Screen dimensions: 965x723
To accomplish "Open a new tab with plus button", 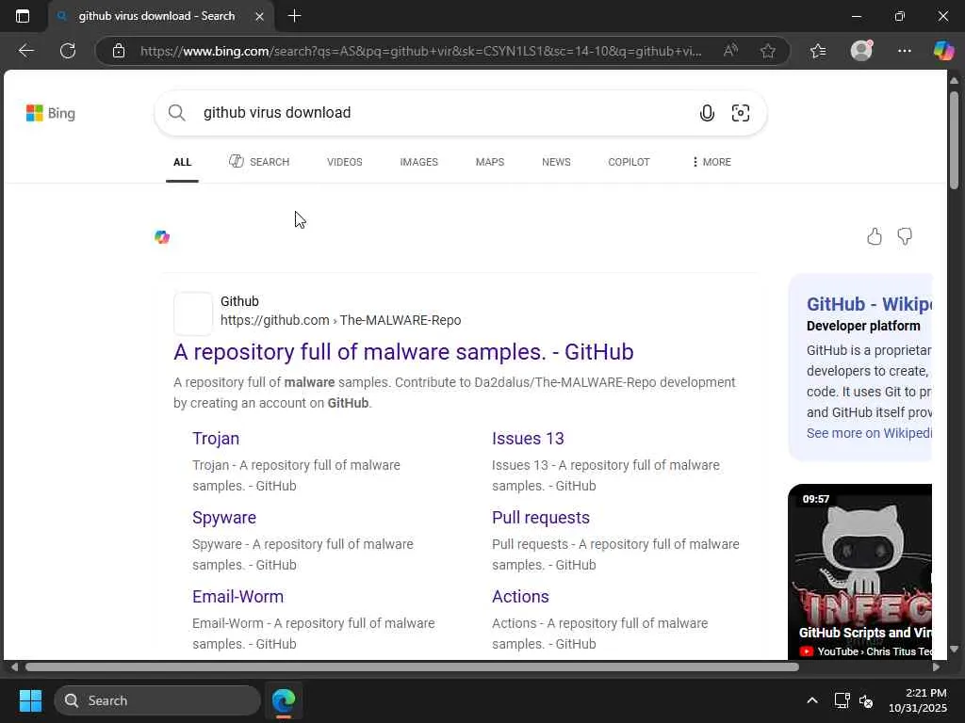I will click(294, 16).
